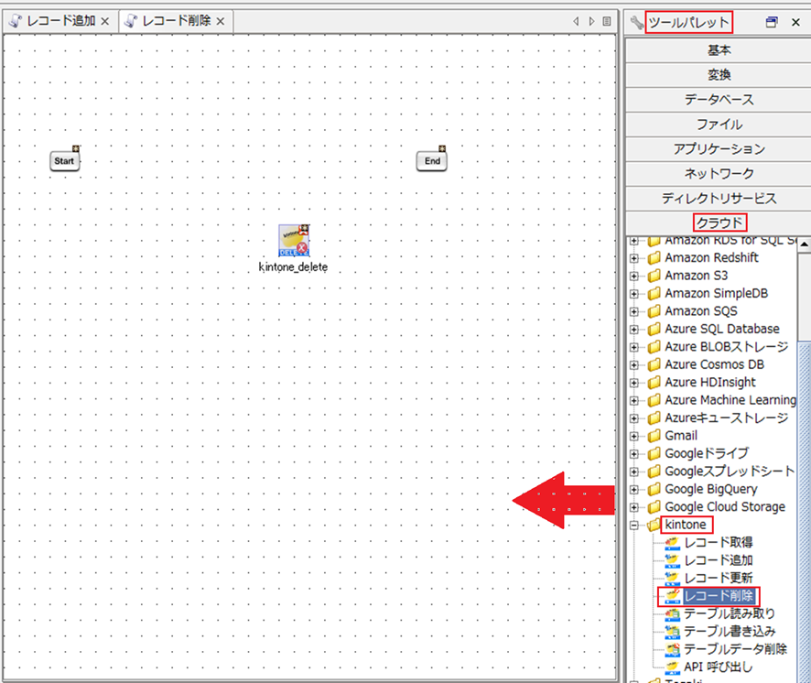
Task: Click the Google BigQuery folder icon
Action: [x=654, y=489]
